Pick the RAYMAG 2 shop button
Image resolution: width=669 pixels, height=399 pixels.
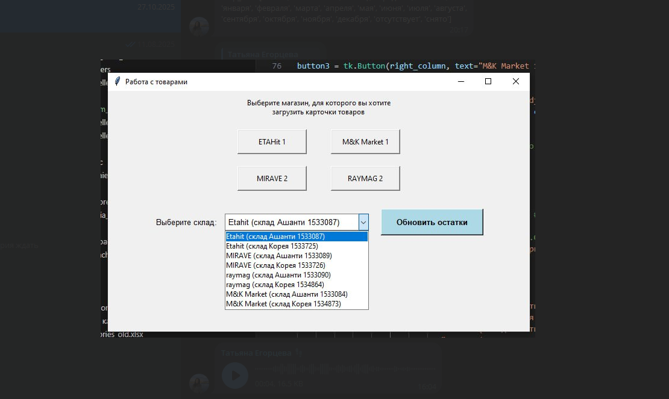coord(365,178)
